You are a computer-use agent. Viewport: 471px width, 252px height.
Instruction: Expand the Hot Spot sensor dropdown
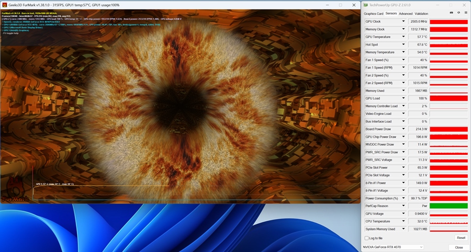click(x=403, y=44)
